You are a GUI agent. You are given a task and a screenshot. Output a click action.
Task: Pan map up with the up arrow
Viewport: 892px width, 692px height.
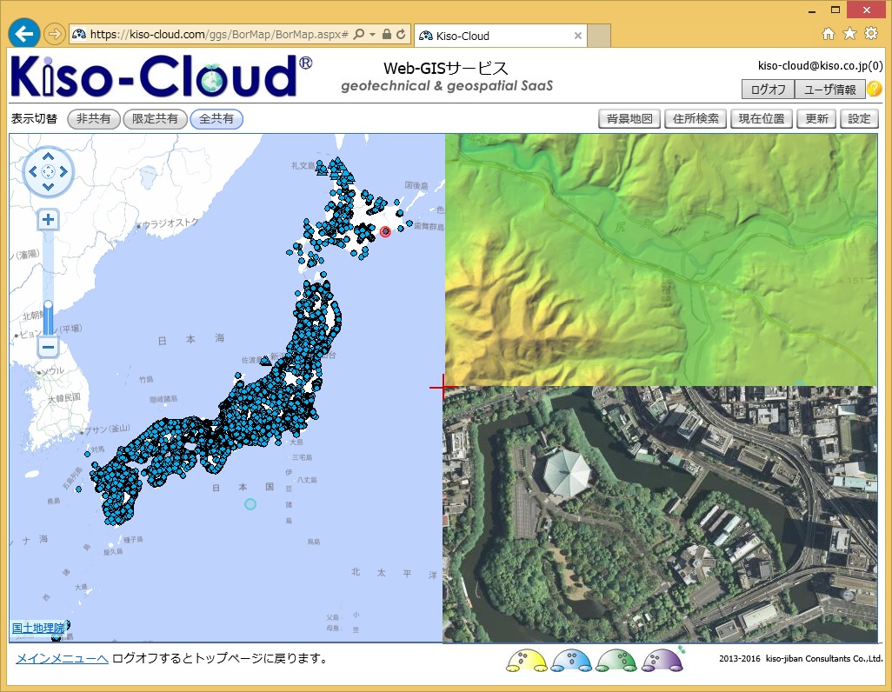(49, 156)
